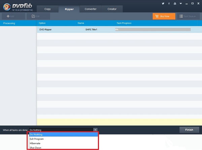Switch to the Converter tab

[x=91, y=9]
